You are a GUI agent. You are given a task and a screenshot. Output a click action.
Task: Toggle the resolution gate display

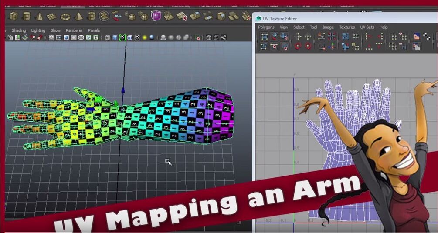(66, 37)
